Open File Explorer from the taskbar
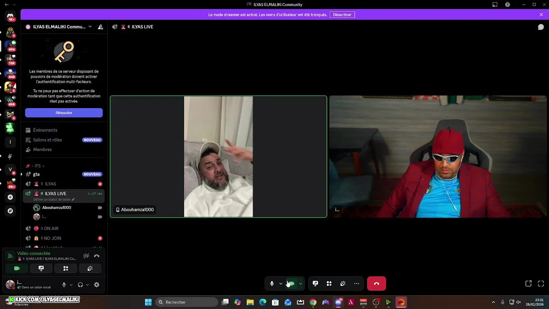 coord(250,302)
